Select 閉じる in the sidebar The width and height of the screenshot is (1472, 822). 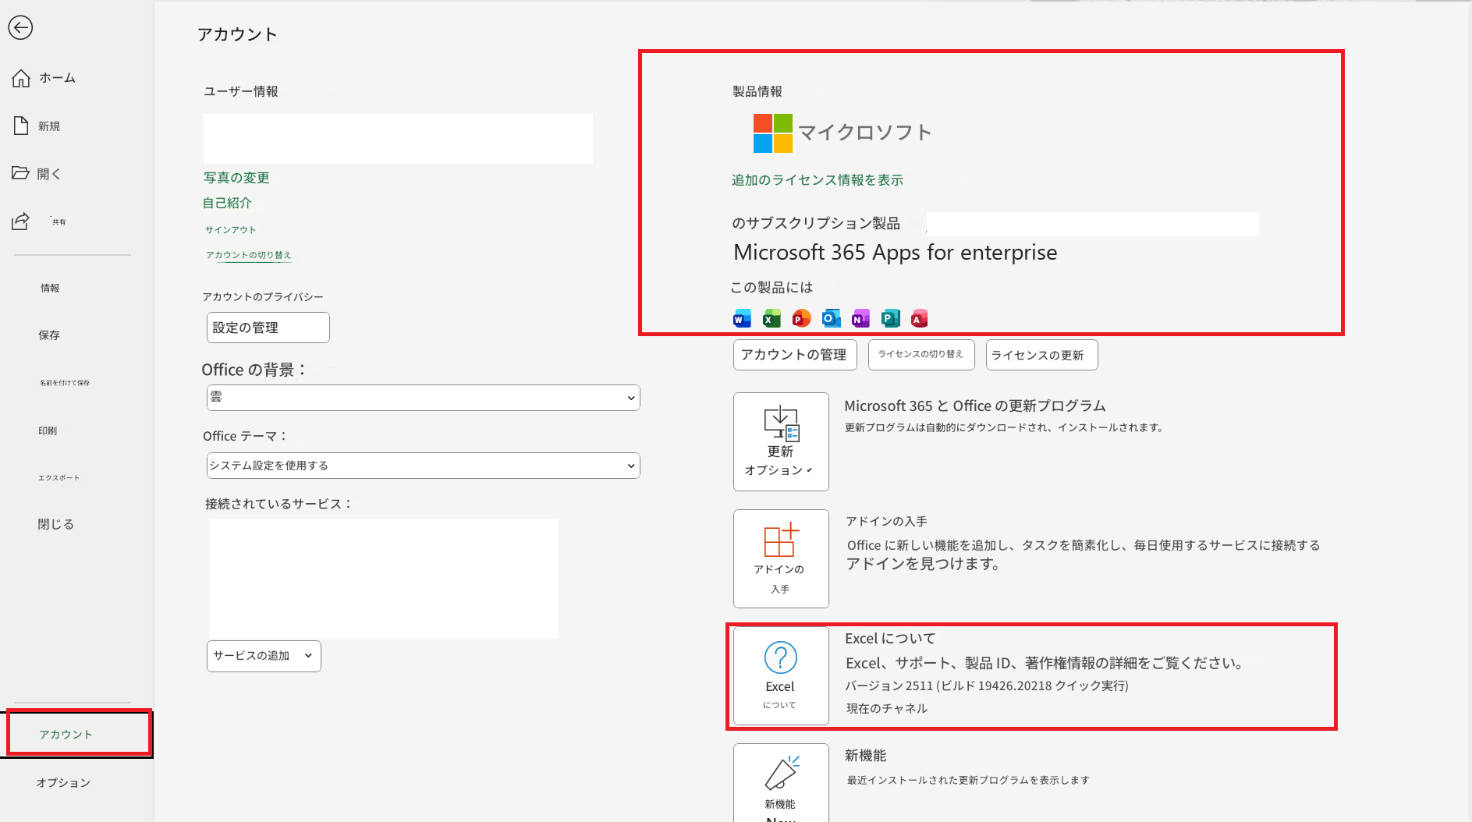pos(55,524)
